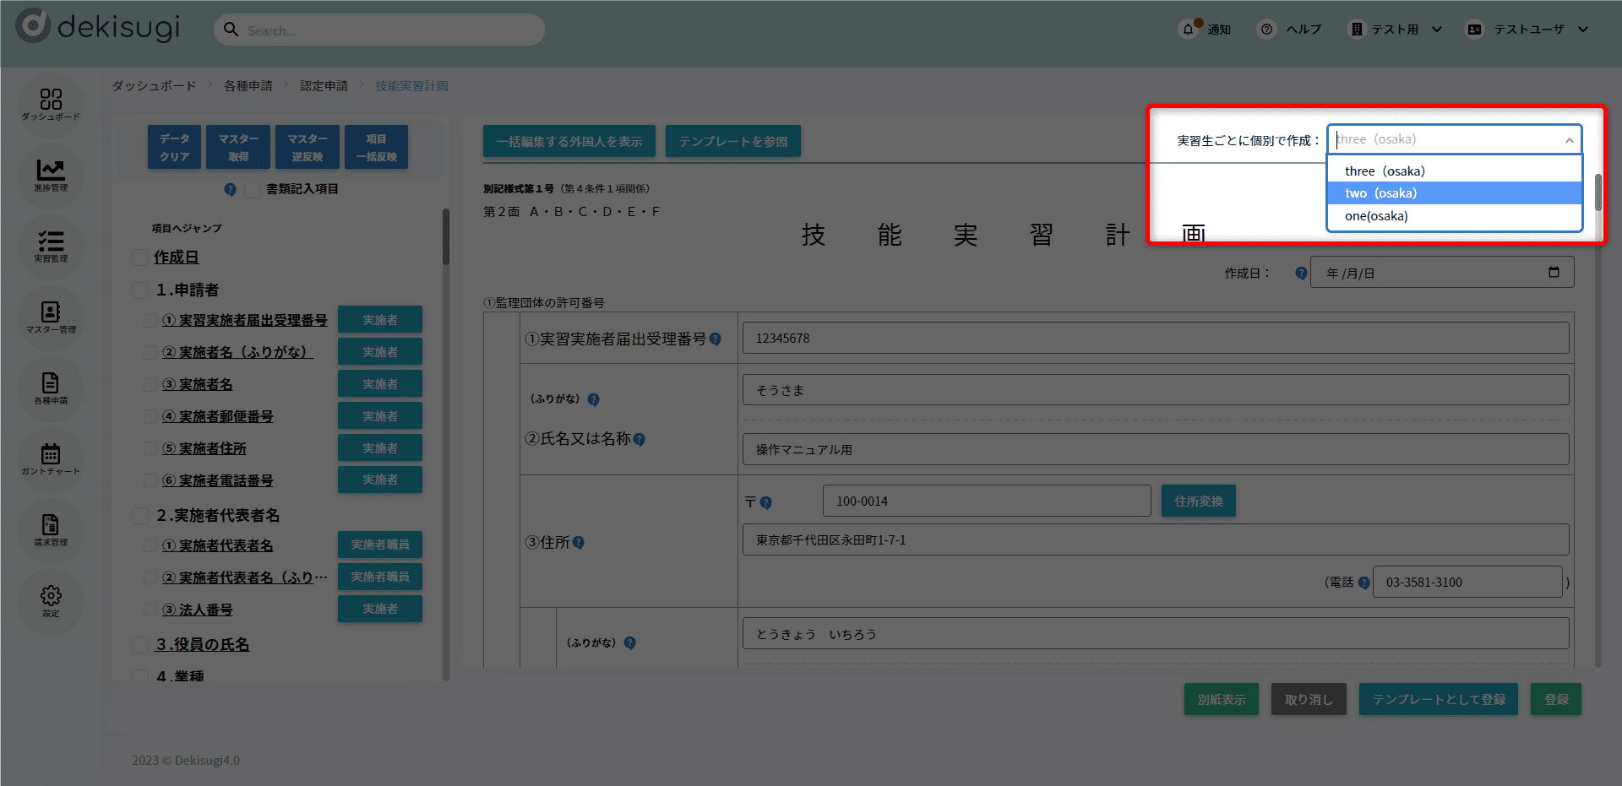Choose one(osaka) in the trainee dropdown

(x=1453, y=216)
